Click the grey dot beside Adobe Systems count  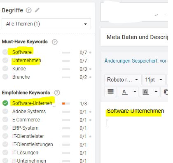(90, 112)
